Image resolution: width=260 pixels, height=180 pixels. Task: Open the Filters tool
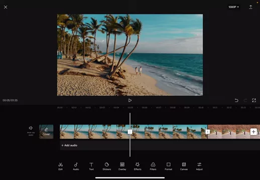pyautogui.click(x=153, y=166)
